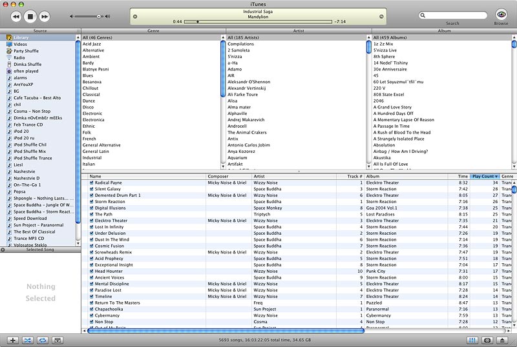Uncheck the Silent Galaxy song checkbox
This screenshot has height=347, width=517.
(91, 188)
